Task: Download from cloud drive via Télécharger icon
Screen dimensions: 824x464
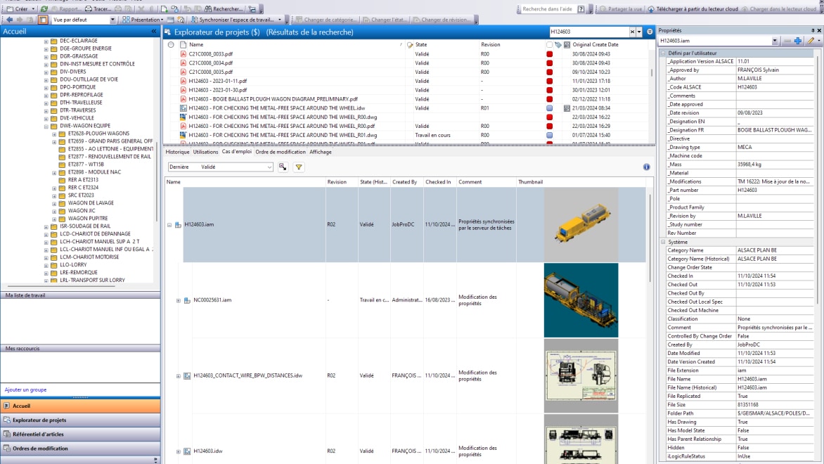Action: click(651, 9)
